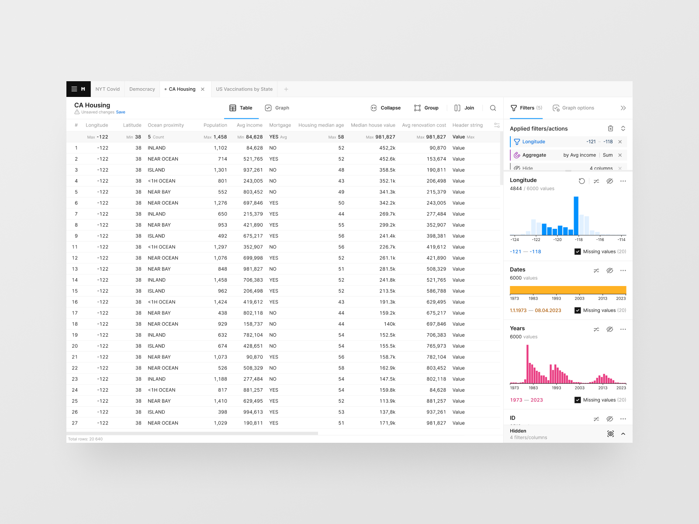Open column settings icon in table header
This screenshot has height=524, width=699.
pos(497,125)
